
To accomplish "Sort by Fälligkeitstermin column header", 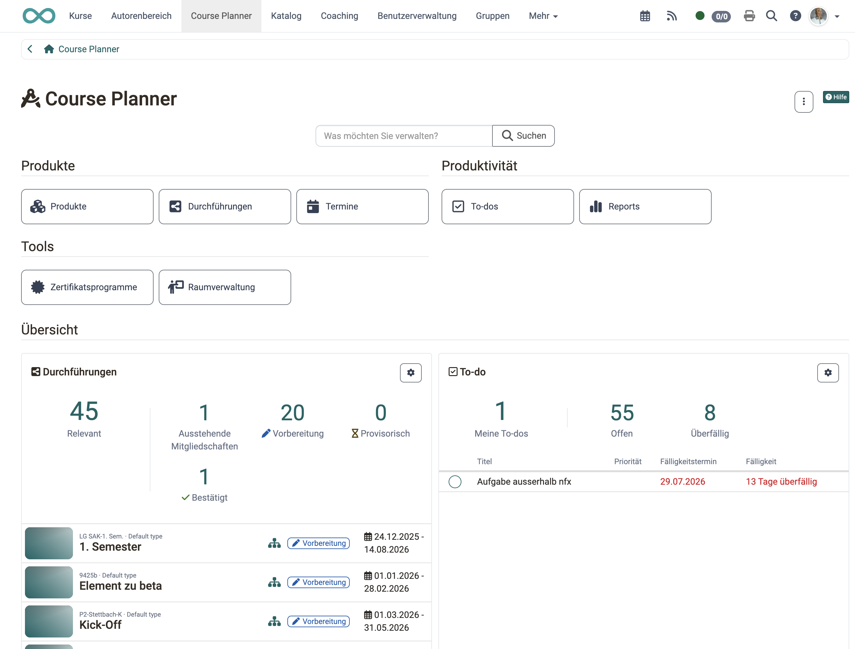I will tap(688, 461).
